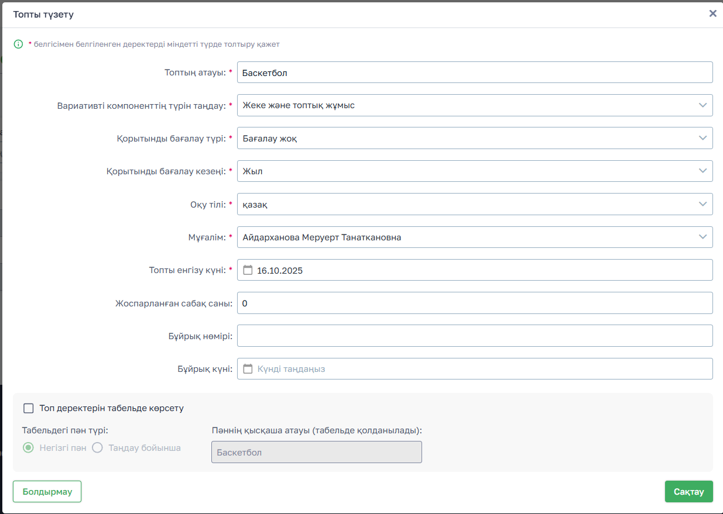Select Таңдау бойынша radio option
The height and width of the screenshot is (514, 723).
[97, 448]
